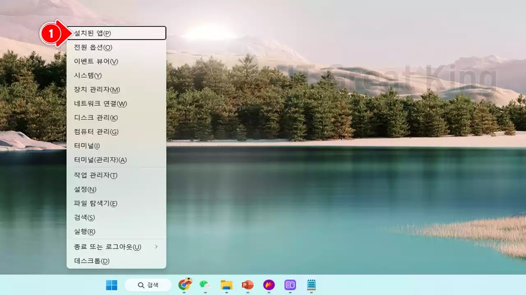Launch 파일 탐색기(E)

(116, 203)
